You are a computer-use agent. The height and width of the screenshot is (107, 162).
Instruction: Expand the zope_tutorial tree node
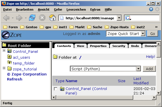coord(4,68)
